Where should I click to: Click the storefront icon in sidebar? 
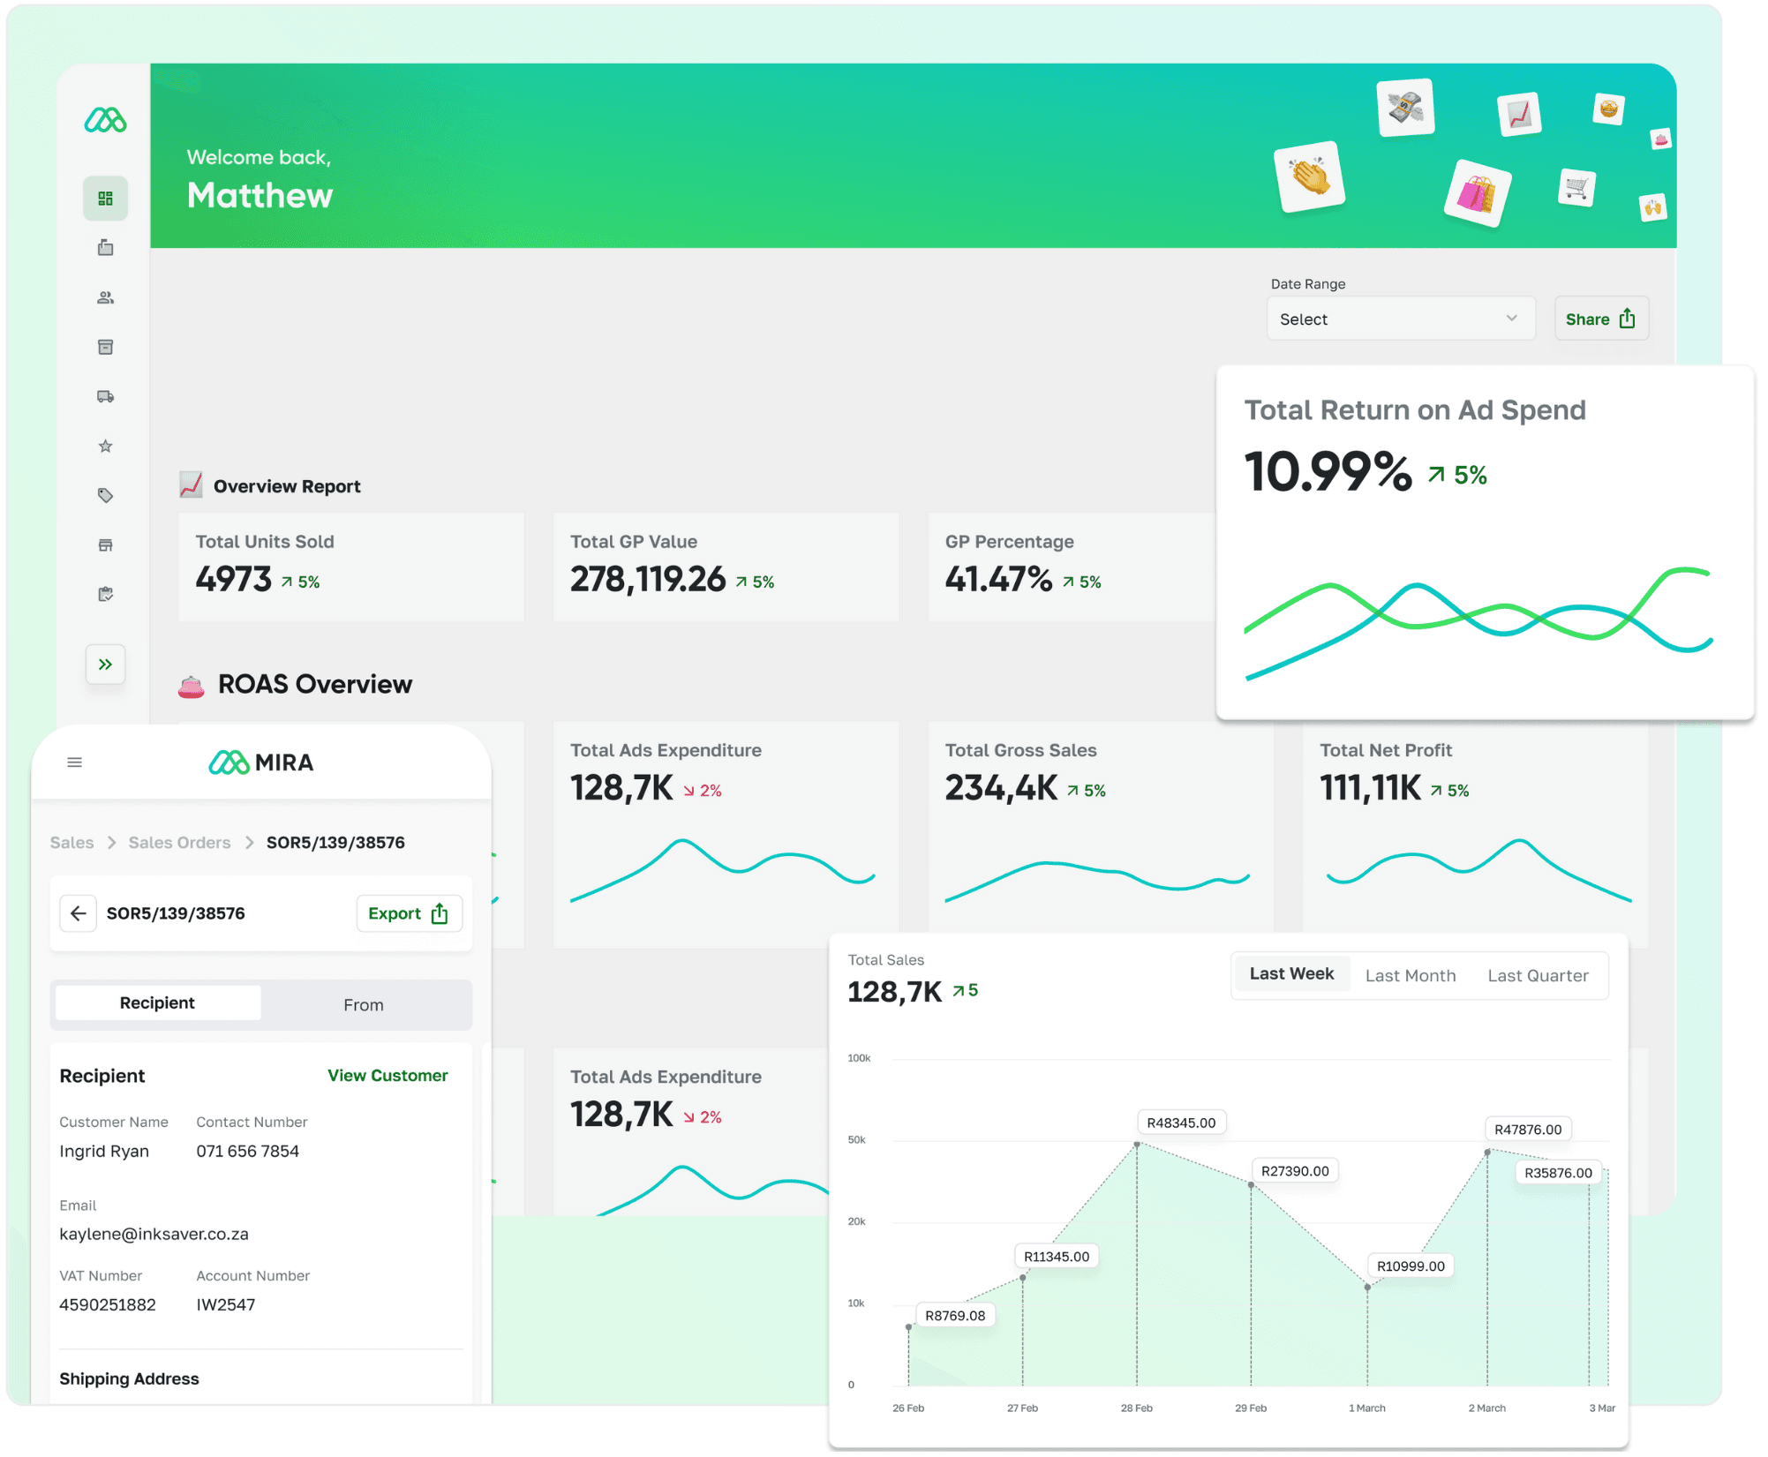pyautogui.click(x=105, y=544)
